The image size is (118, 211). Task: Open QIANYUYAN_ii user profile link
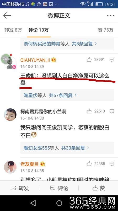click(x=35, y=60)
